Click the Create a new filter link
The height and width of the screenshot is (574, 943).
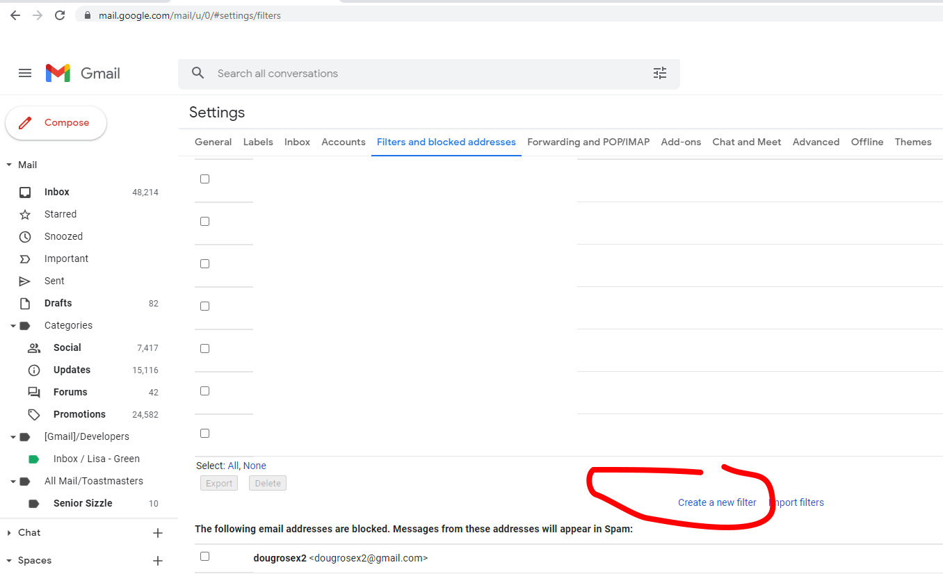coord(716,502)
